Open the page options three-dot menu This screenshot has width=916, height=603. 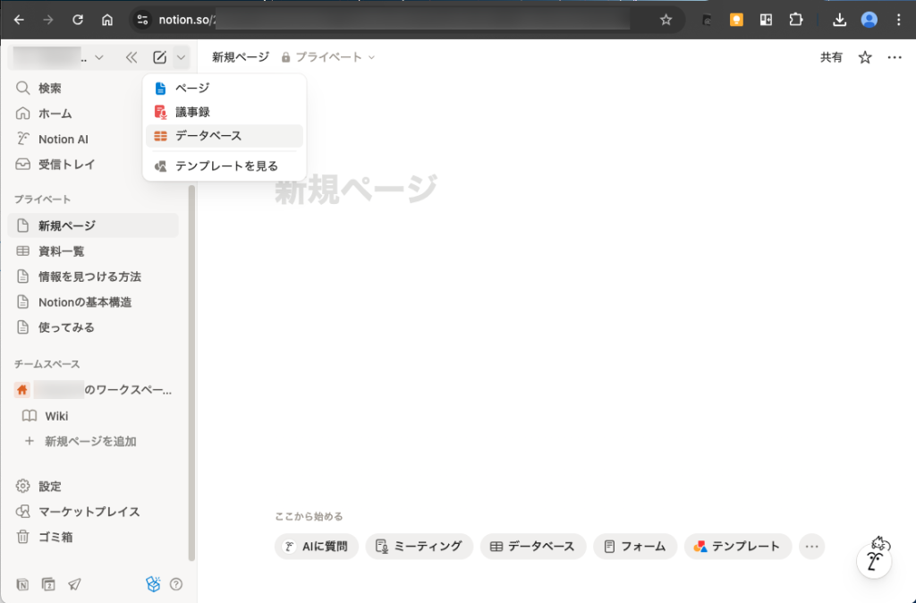(x=895, y=57)
